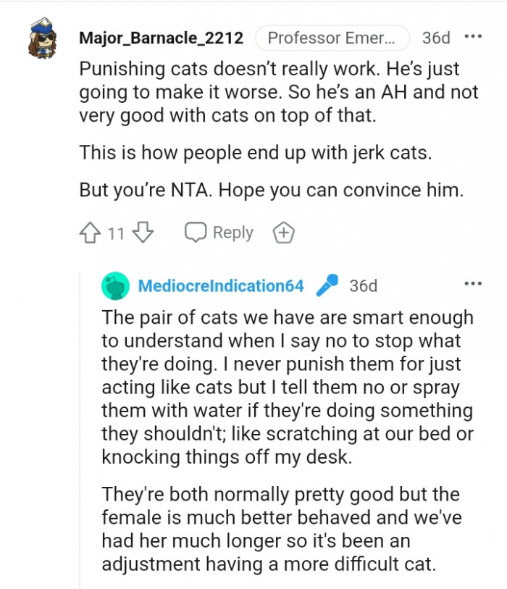Viewport: 507px width, 589px height.
Task: Click the vote count 11
Action: pyautogui.click(x=116, y=232)
